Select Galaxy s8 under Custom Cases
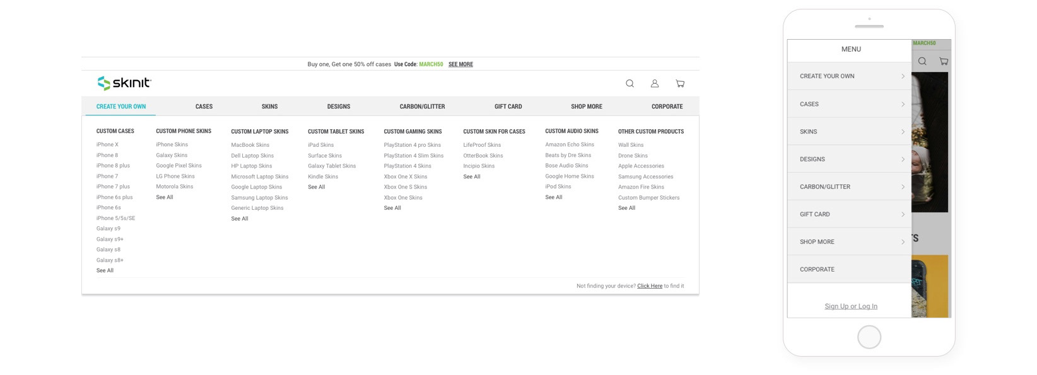 108,250
